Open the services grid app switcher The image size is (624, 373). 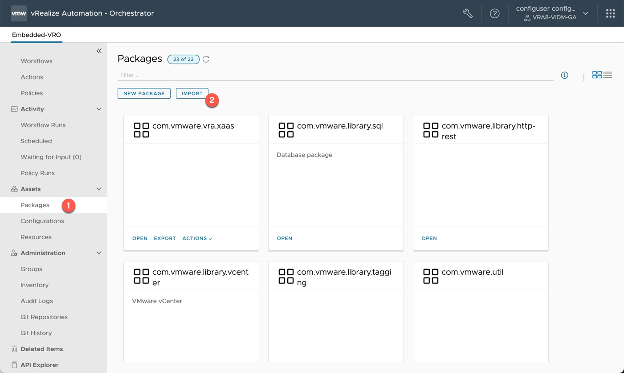[x=610, y=13]
